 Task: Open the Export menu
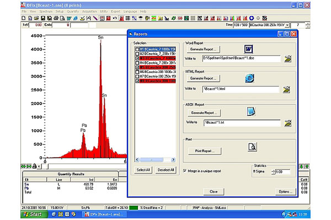point(117,11)
